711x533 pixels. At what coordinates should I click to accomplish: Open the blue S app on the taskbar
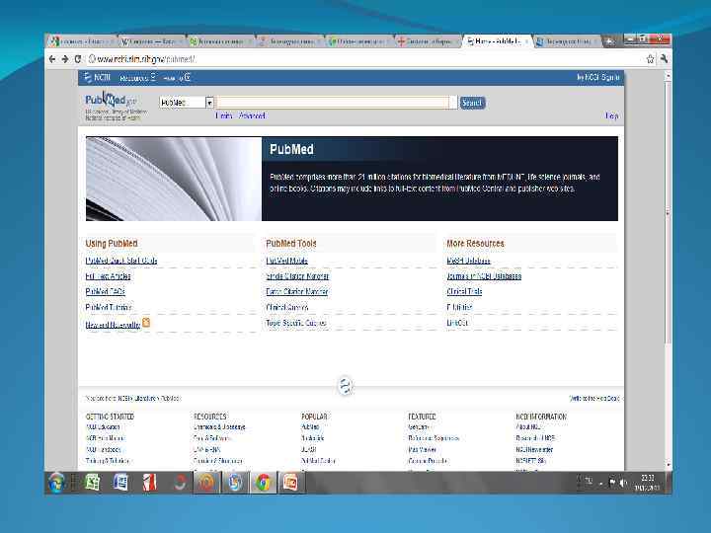(235, 483)
